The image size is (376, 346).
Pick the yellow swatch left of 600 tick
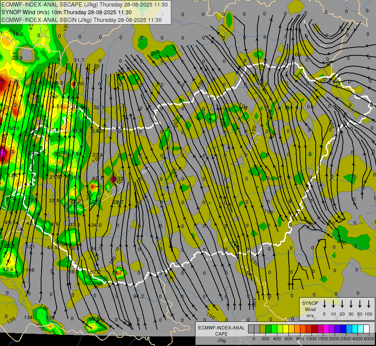tap(286, 329)
